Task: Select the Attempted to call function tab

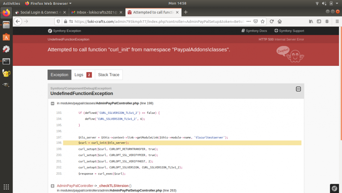Action: [153, 12]
